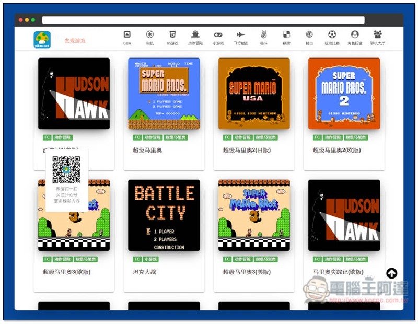Open the 街机 arcade category icon
This screenshot has height=324, width=418.
[150, 34]
